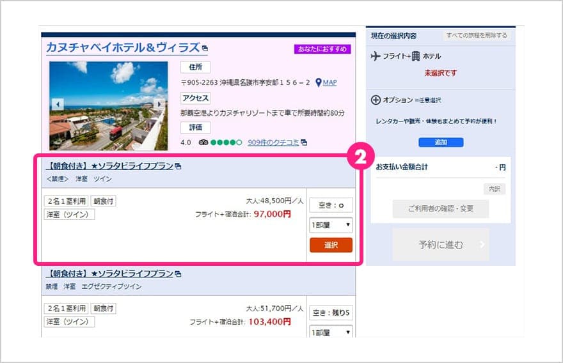Screen dimensions: 563x363
Task: Click the plus icon beside オプション
Action: pos(376,100)
